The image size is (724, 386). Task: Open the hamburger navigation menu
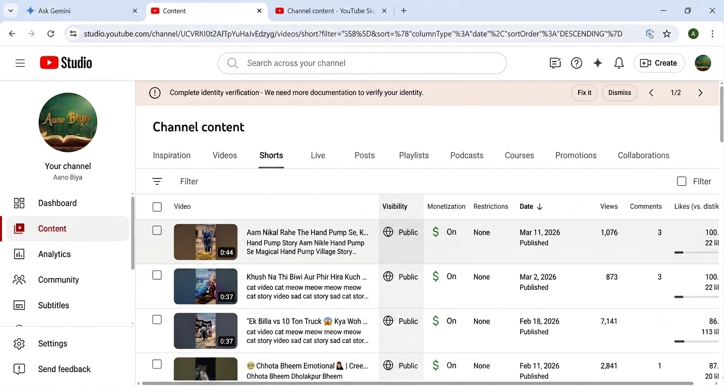(20, 63)
